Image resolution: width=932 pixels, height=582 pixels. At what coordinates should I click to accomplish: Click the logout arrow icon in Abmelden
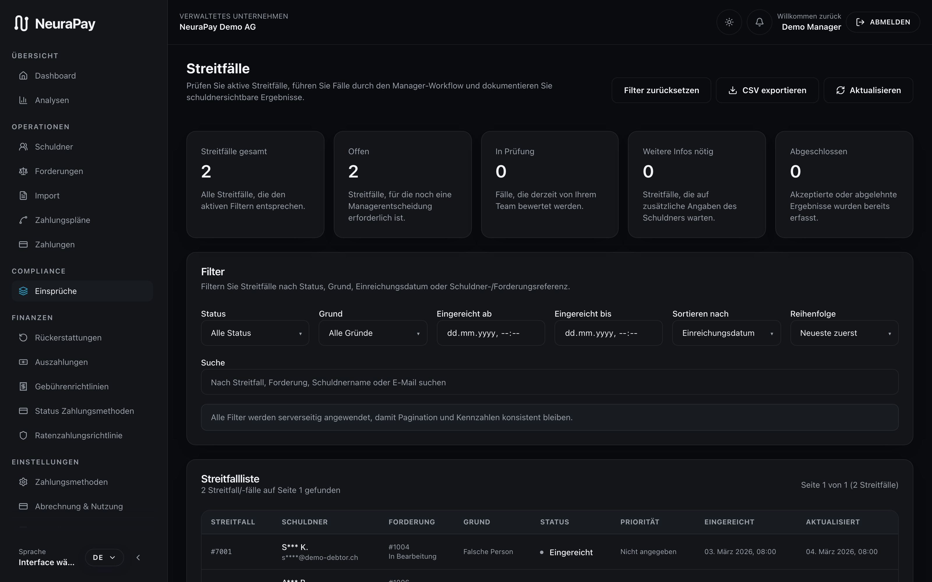point(860,22)
